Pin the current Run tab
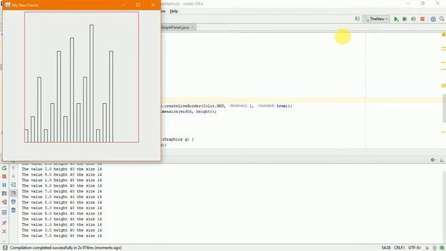This screenshot has width=446, height=251. 4,223
